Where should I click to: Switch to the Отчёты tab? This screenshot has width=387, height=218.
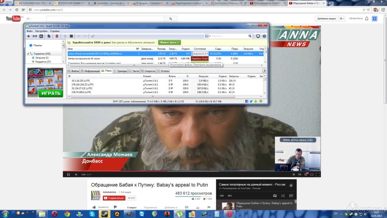click(x=163, y=71)
